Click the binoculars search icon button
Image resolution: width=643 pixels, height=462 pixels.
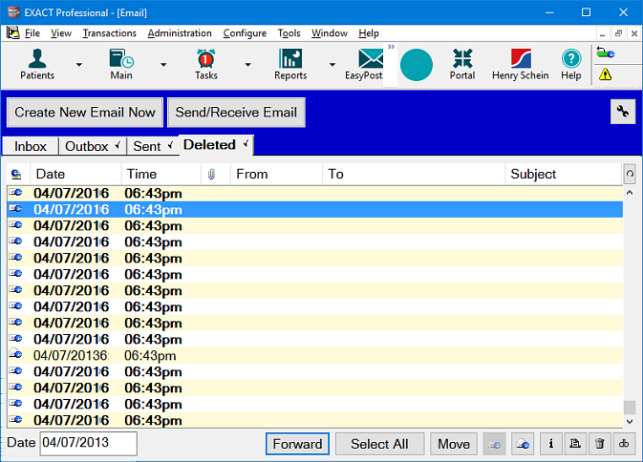click(x=624, y=444)
